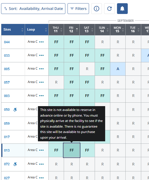The image size is (149, 180).
Task: Open the three-dot menu for site 044
Action: pos(41,42)
